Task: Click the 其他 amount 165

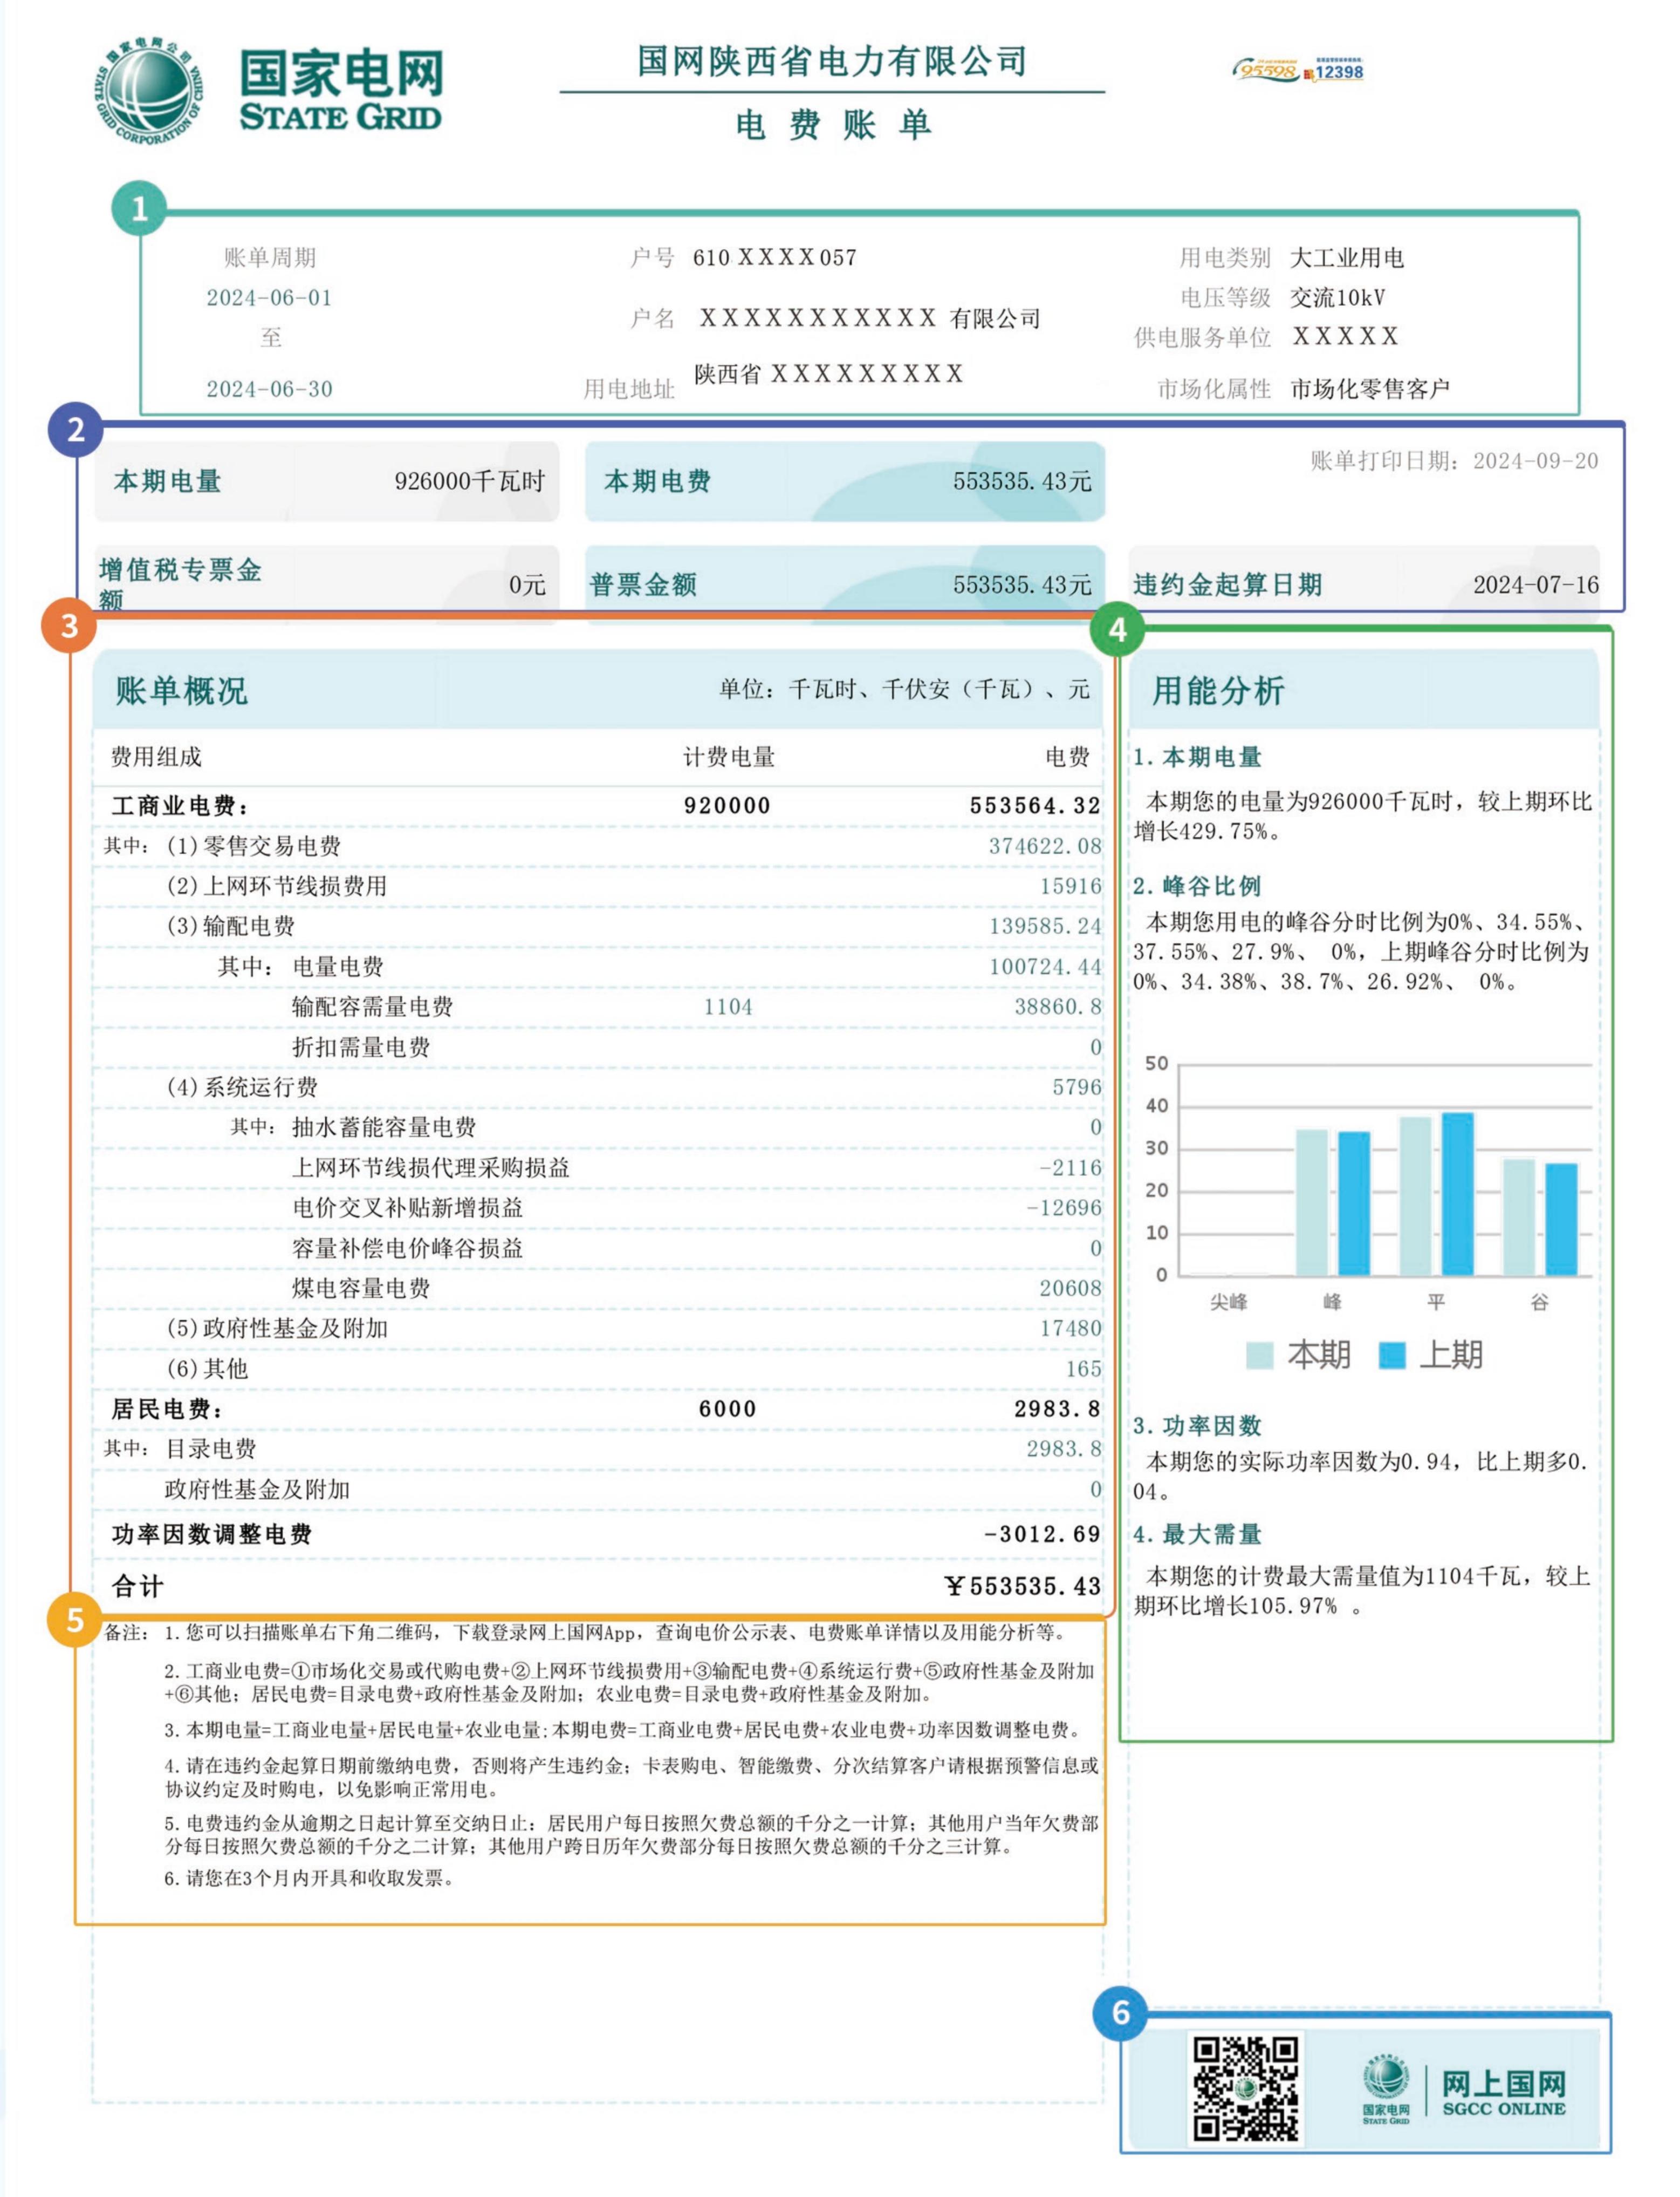Action: coord(1083,1369)
